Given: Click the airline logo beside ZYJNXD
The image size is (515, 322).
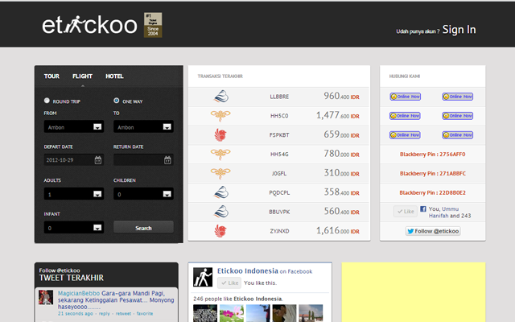Looking at the screenshot, I should point(220,231).
